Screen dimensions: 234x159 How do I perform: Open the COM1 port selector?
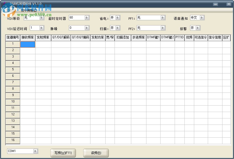[x=35, y=151]
